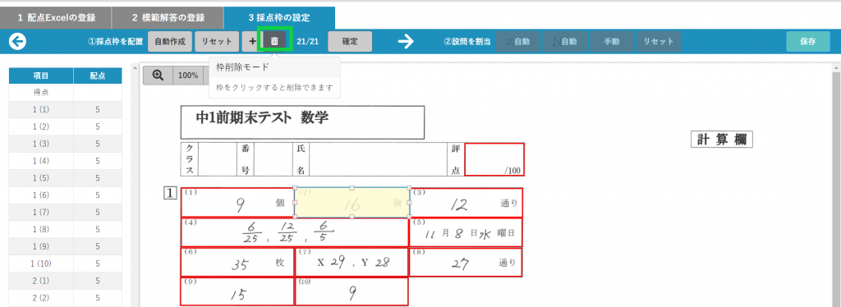Image resolution: width=841 pixels, height=307 pixels.
Task: Click the リセット button beside 自動作成
Action: (x=216, y=41)
